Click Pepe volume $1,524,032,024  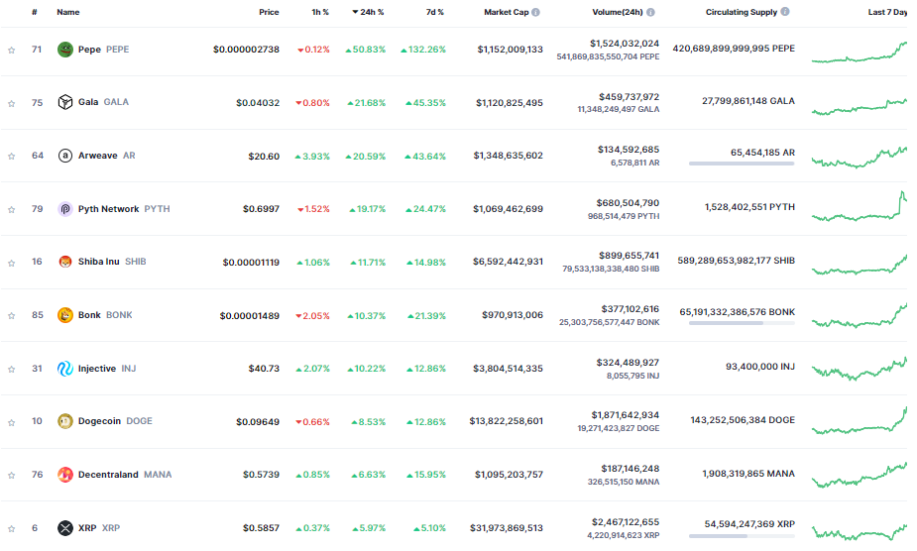tap(624, 44)
